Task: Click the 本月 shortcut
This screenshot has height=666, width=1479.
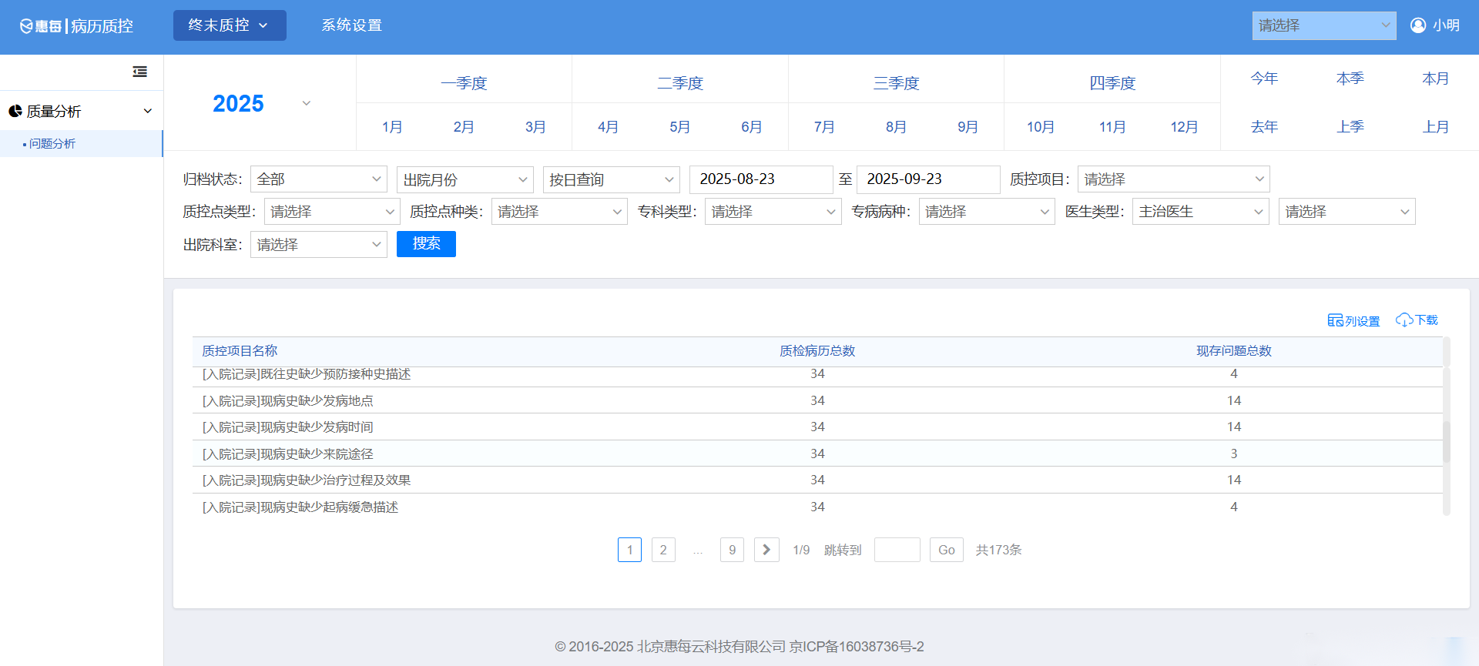Action: coord(1436,79)
